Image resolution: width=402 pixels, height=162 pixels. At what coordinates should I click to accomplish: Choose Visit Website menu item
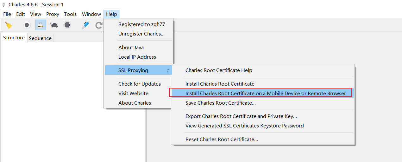click(x=139, y=94)
